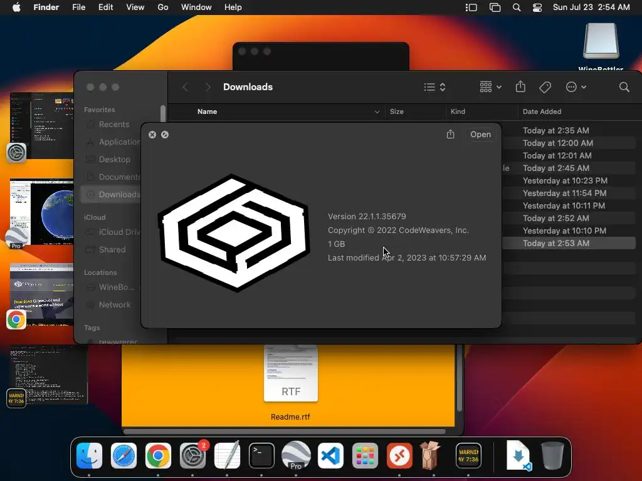Select row dated Today at 12:00 AM
The image size is (642, 481).
(569, 143)
